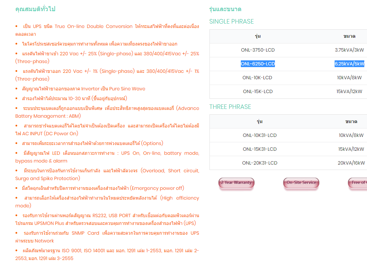This screenshot has height=261, width=367.
Task: Click 15kVA/12kW cell in ONL-15K31-LCD row
Action: click(x=351, y=149)
